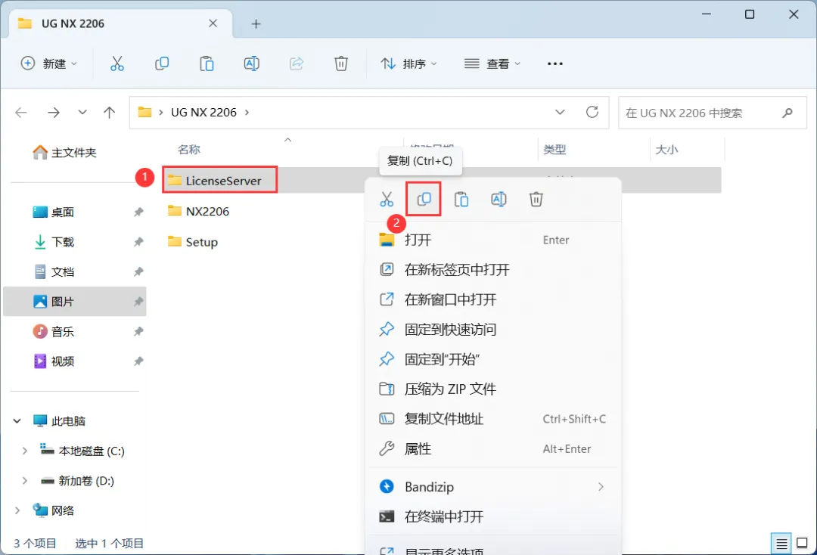Select 固定到"开始" menu entry

point(492,359)
